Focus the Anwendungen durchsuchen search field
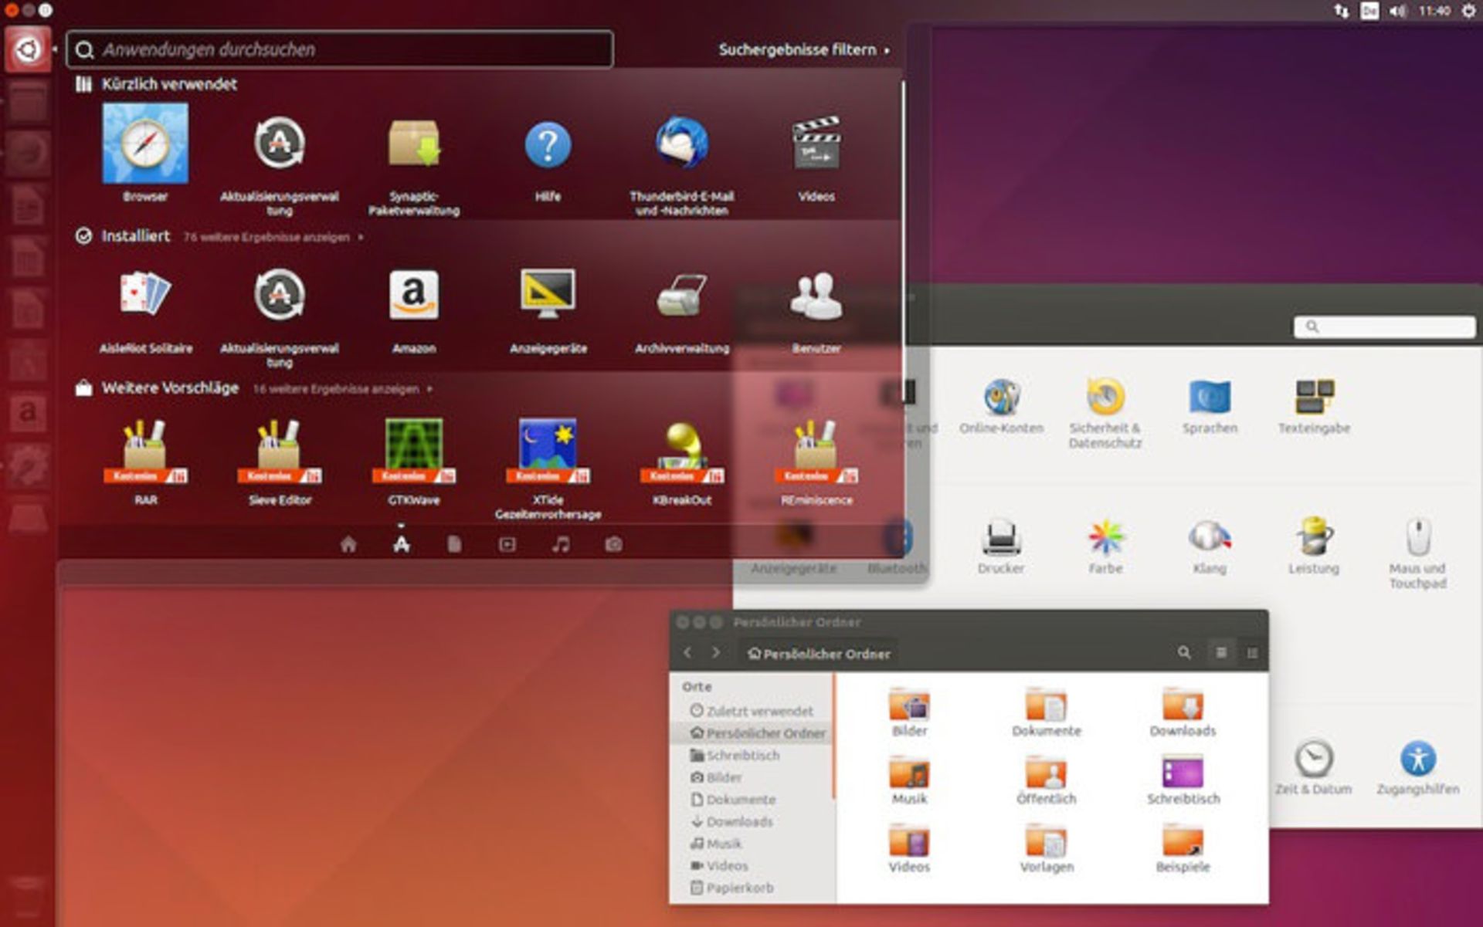 click(340, 49)
